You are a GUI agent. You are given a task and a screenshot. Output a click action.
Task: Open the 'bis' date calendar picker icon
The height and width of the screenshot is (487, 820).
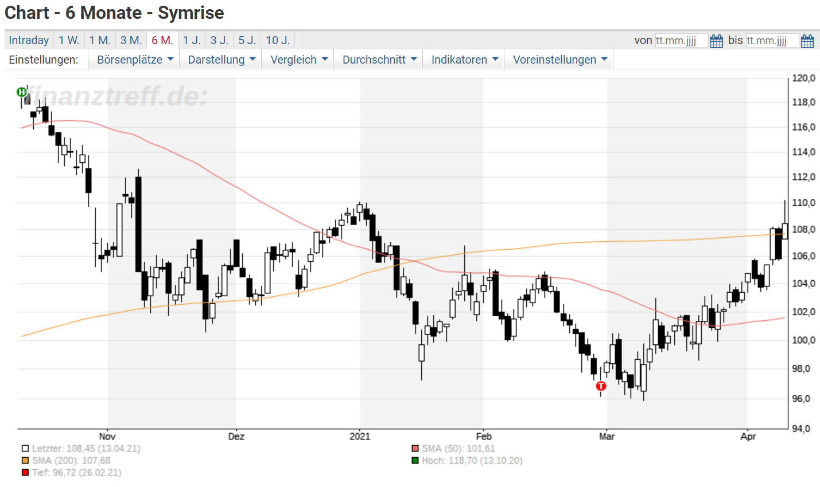[807, 41]
